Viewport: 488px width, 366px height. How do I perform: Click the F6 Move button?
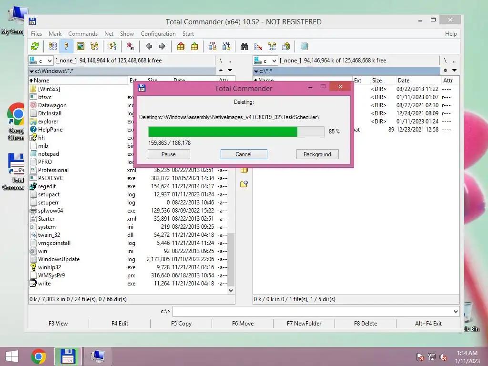(x=243, y=324)
